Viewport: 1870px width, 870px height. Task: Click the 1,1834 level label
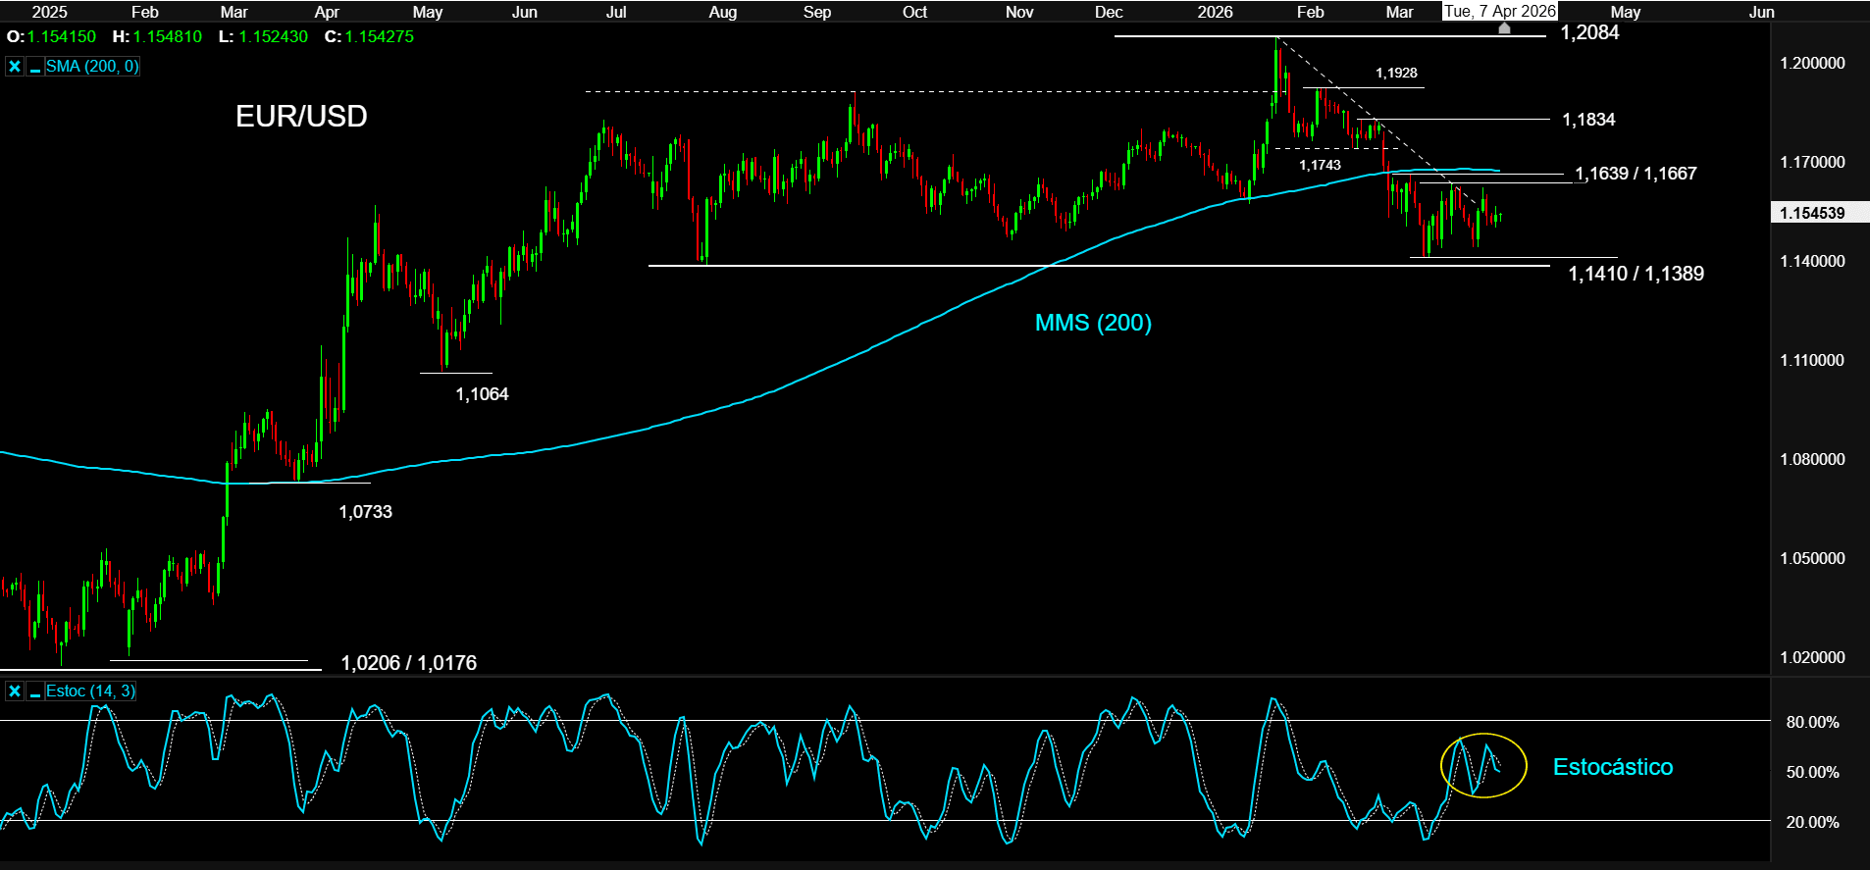click(x=1588, y=120)
